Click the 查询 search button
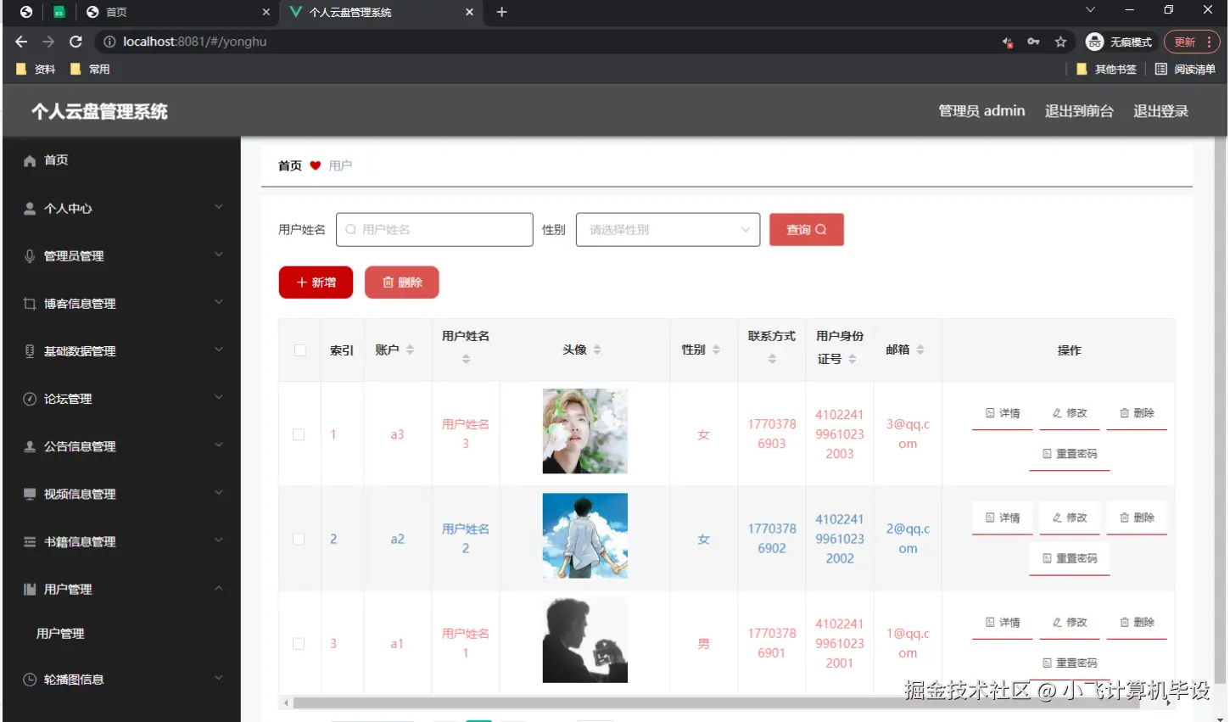This screenshot has height=722, width=1230. [807, 230]
